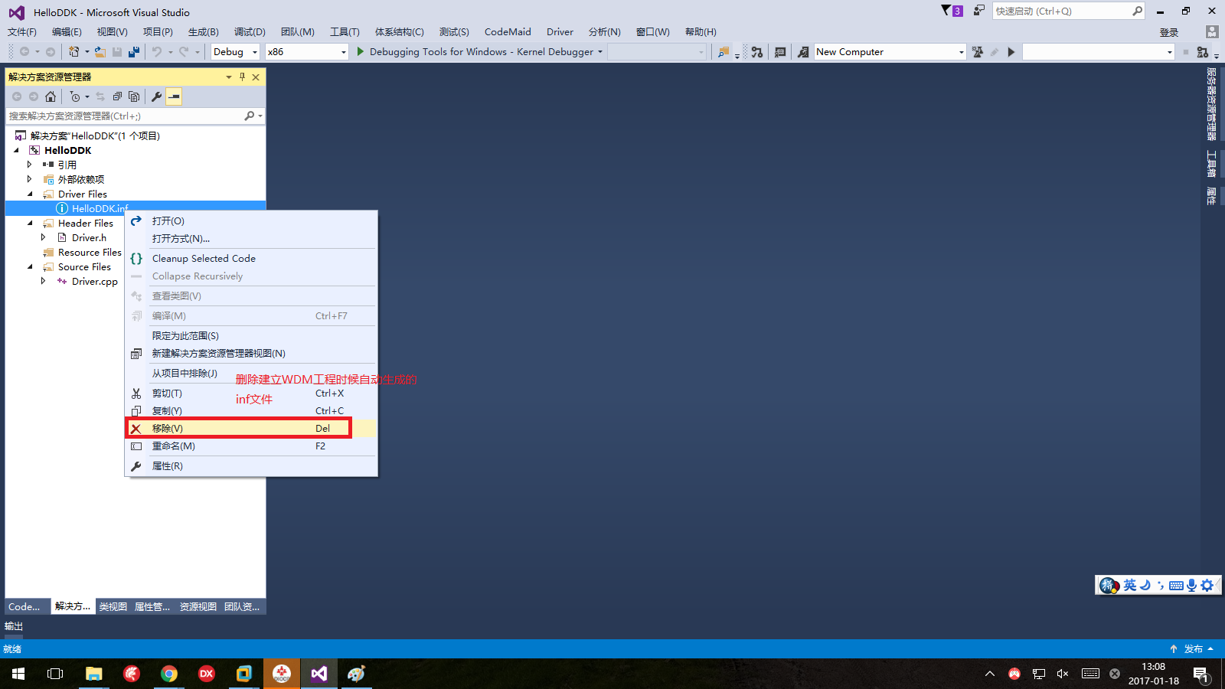Screen dimensions: 1225x689
Task: Click the Solution Explorer search box
Action: tap(125, 116)
